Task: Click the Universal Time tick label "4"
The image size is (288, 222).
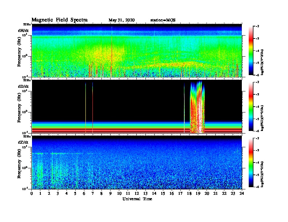Action: coord(67,194)
